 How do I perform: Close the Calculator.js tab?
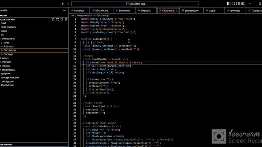pyautogui.click(x=177, y=11)
